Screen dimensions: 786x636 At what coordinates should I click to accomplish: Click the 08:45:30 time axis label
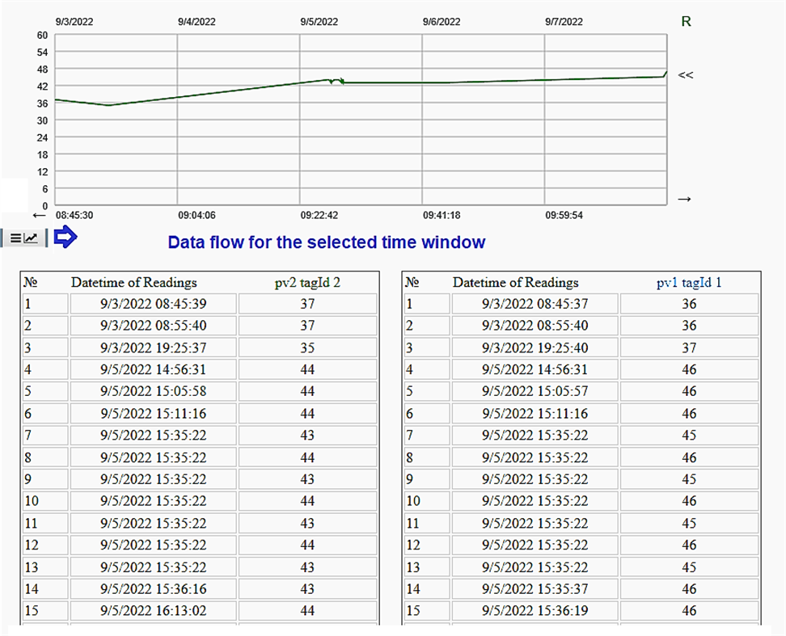tap(74, 215)
